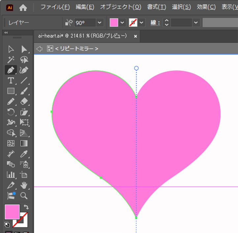Click the Home icon

coord(23,7)
